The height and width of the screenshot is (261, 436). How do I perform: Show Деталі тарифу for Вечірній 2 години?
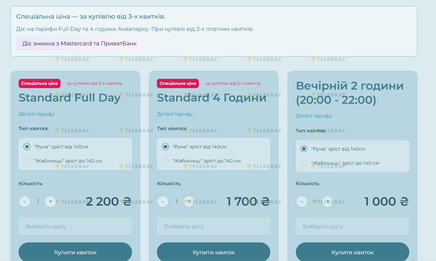(x=314, y=116)
